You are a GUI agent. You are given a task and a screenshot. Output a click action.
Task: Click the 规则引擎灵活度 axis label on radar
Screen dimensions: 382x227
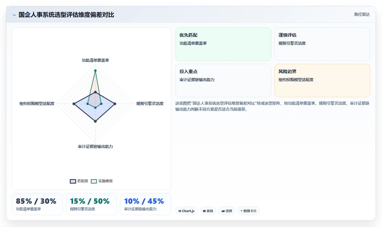(x=150, y=104)
